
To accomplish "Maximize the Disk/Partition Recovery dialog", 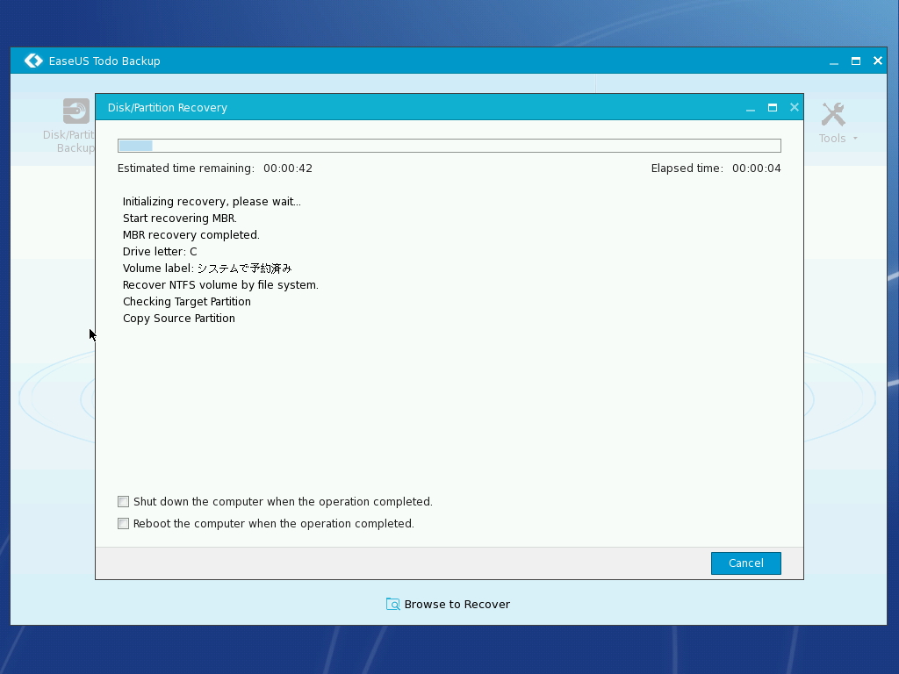I will click(773, 108).
